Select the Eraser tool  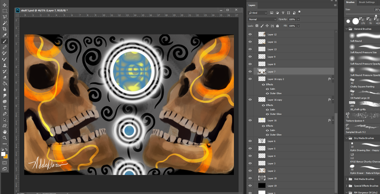4,78
